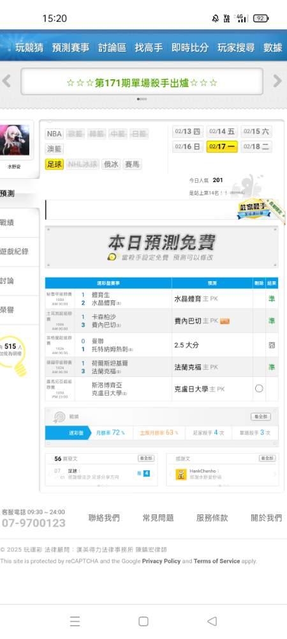Choose date 02/16 日
287x639 pixels.
(188, 147)
